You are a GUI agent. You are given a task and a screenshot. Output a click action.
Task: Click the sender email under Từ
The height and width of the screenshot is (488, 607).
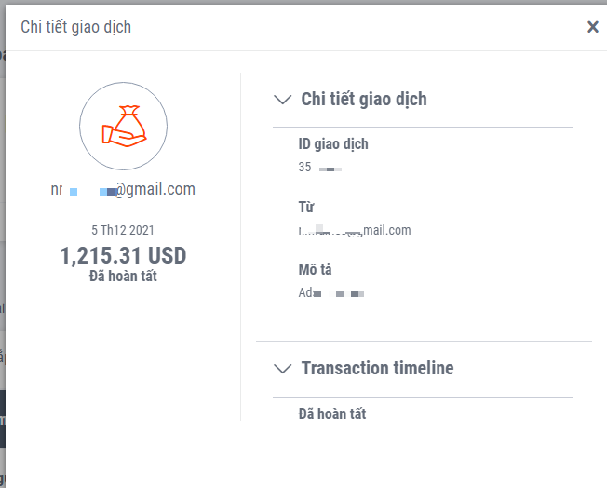pos(355,230)
